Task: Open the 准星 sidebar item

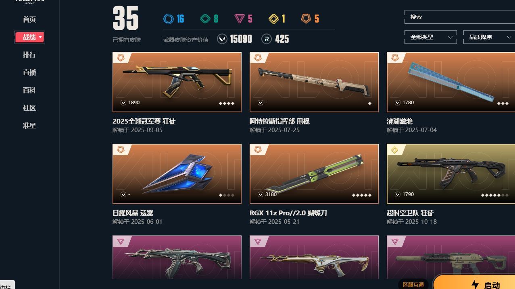Action: click(x=29, y=126)
